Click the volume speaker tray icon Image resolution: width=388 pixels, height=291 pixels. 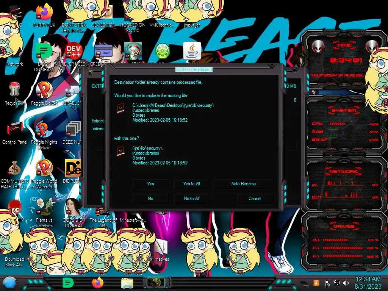(x=346, y=283)
